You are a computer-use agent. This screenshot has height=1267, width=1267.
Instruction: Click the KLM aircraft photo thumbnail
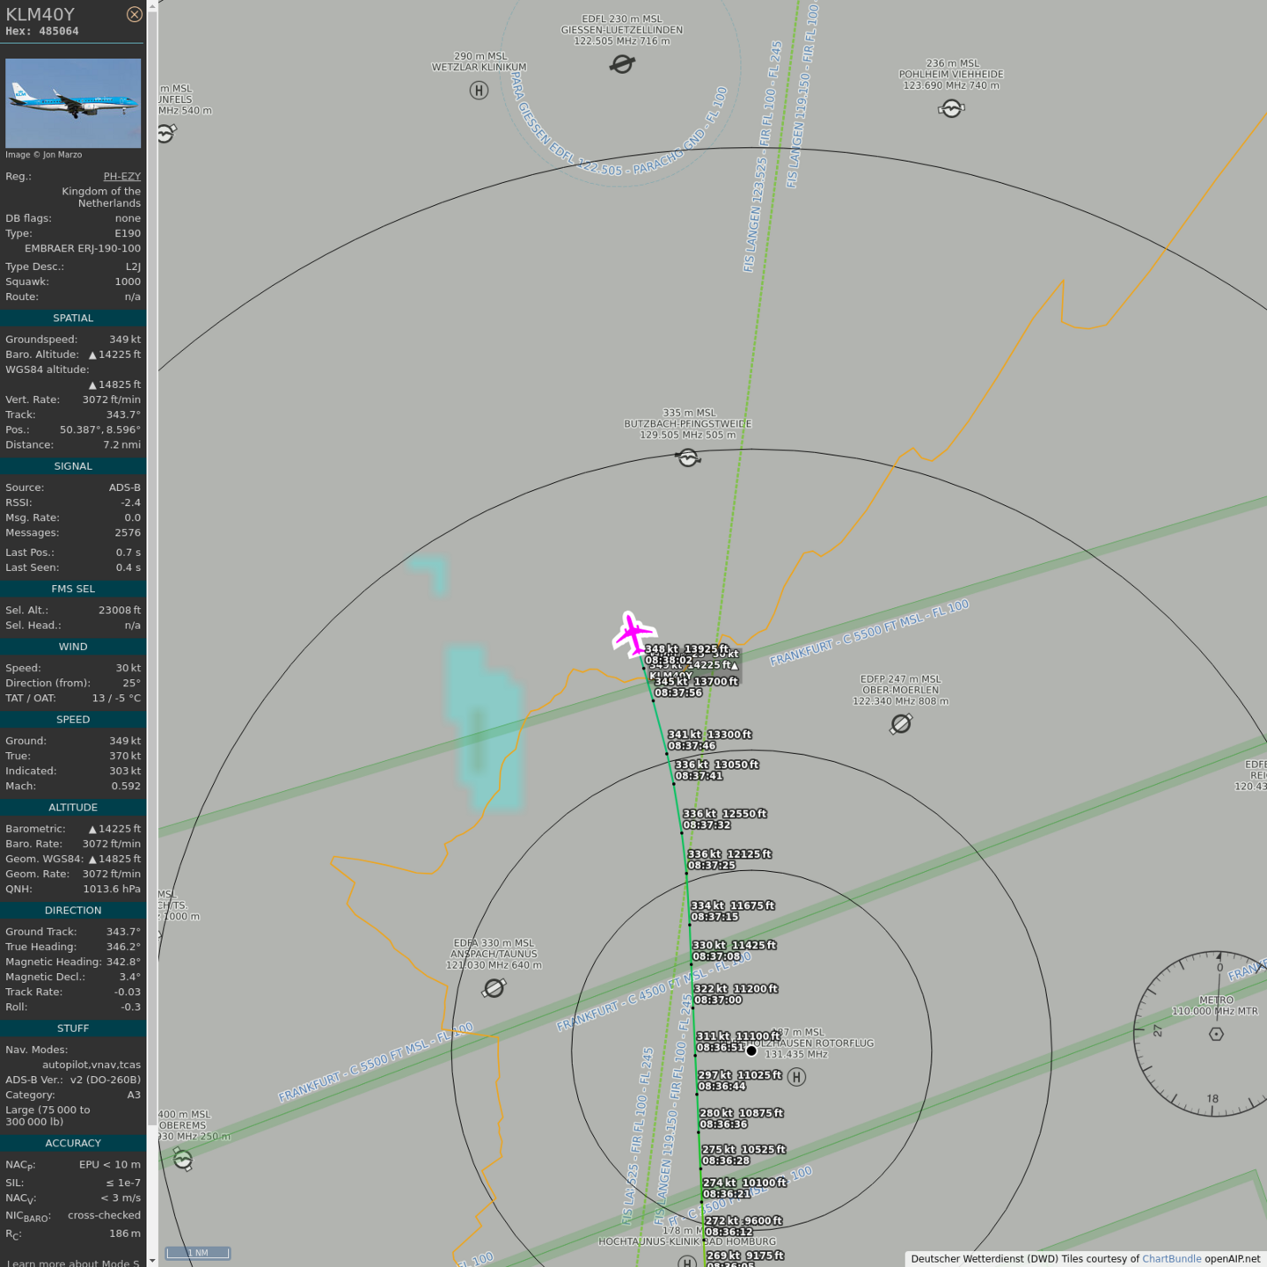[73, 103]
